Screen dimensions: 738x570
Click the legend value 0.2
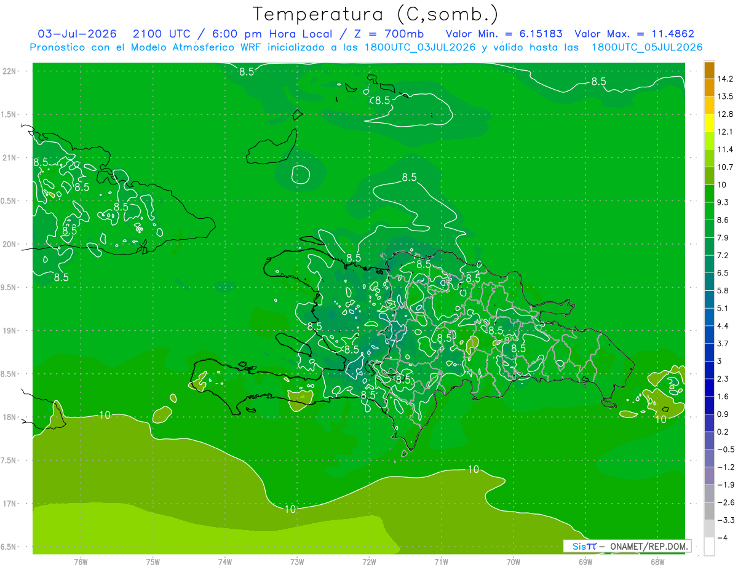724,432
